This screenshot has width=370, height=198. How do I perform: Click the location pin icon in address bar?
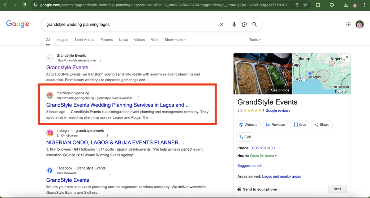[x=297, y=5]
